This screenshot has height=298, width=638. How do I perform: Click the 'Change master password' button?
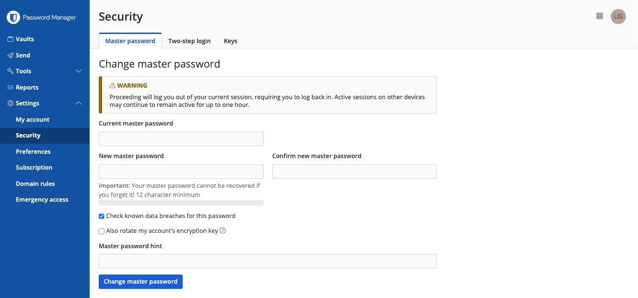[x=140, y=281]
